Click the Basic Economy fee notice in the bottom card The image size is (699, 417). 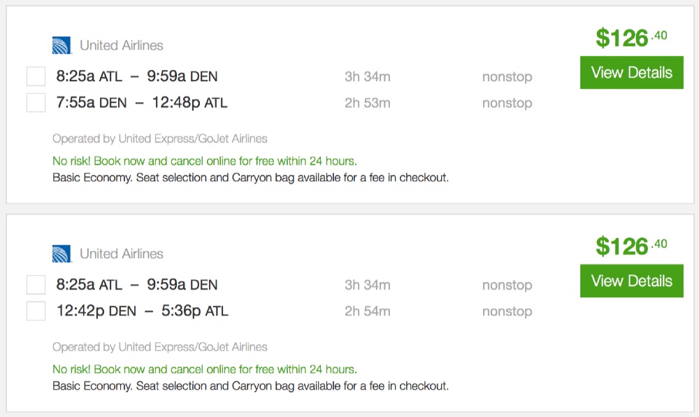coord(250,386)
